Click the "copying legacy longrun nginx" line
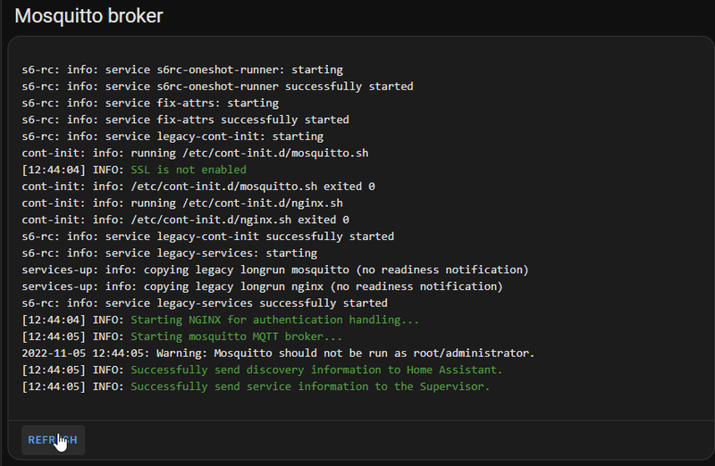715x466 pixels. pos(262,287)
